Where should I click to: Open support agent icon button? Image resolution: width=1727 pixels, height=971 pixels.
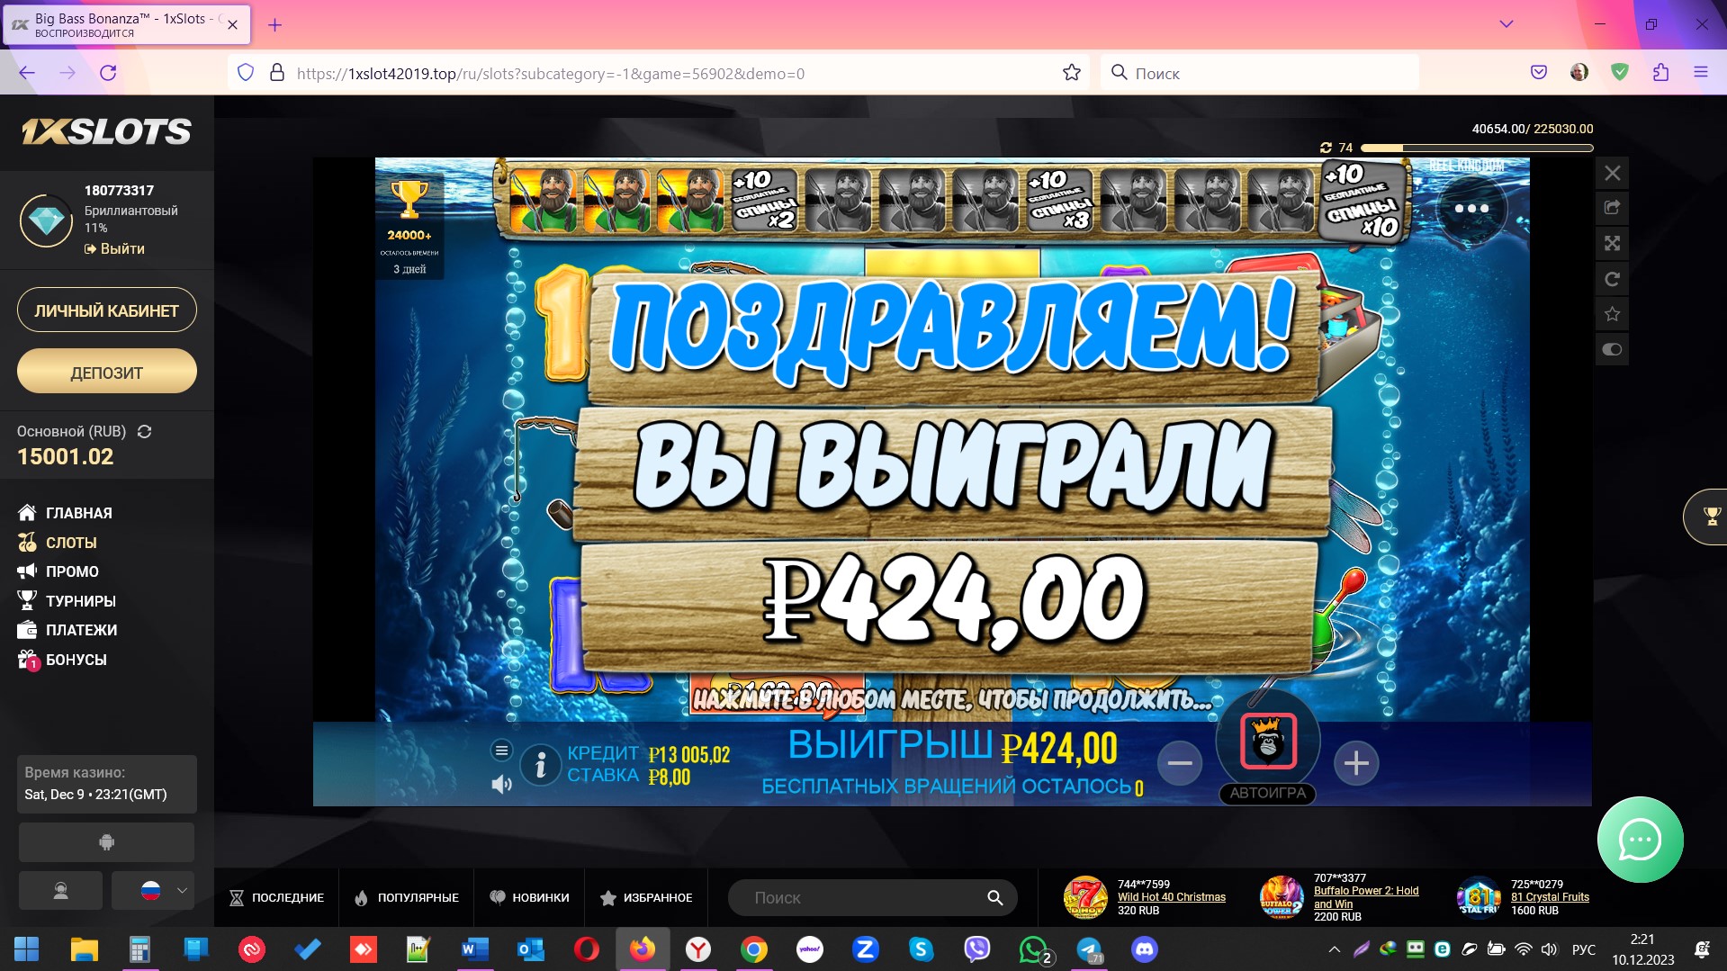click(60, 891)
